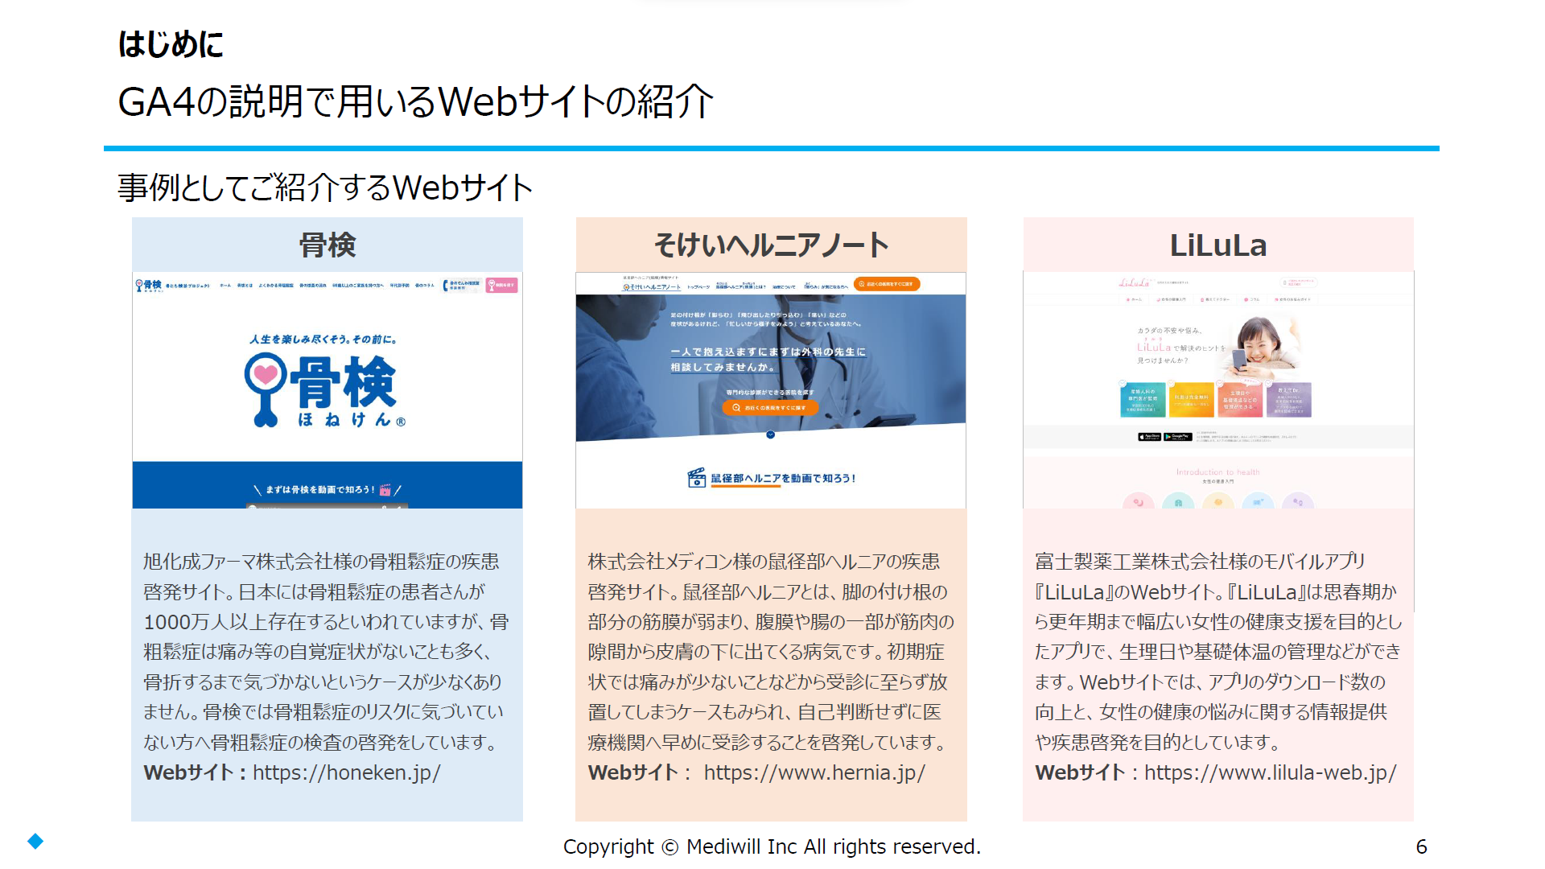Click the そけいヘルニアノート logo in the site header
The height and width of the screenshot is (869, 1545).
tap(652, 286)
